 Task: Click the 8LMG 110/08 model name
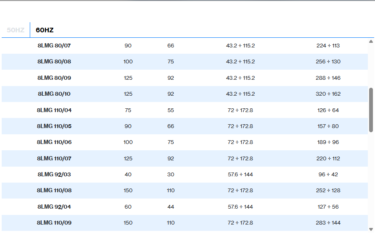point(54,191)
